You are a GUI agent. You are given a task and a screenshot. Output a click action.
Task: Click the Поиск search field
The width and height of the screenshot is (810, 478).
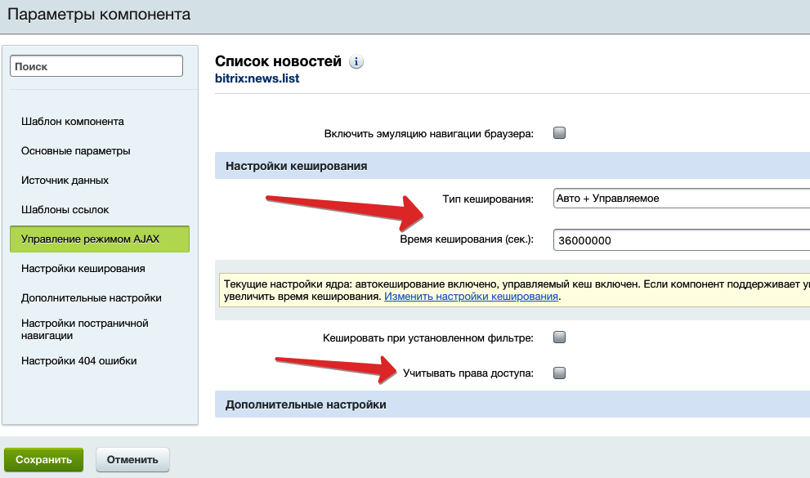96,67
